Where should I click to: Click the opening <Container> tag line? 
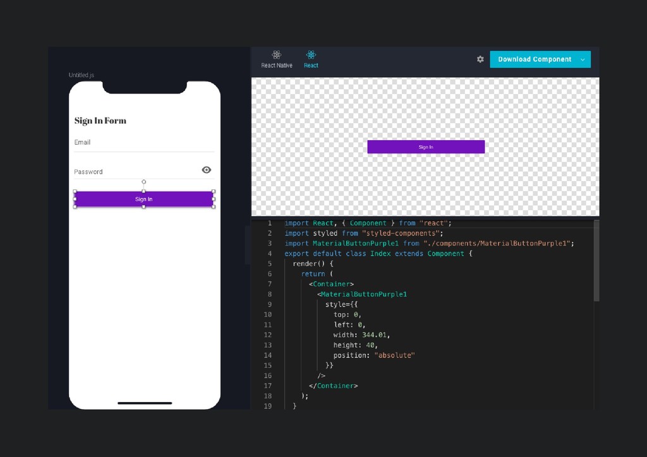[x=331, y=284]
